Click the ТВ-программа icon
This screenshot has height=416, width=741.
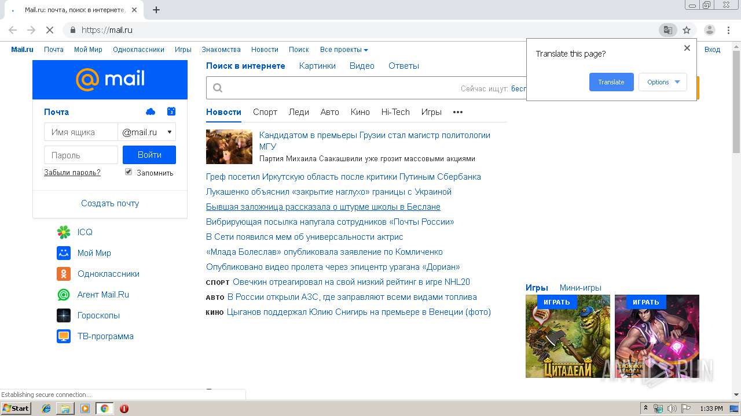click(64, 336)
